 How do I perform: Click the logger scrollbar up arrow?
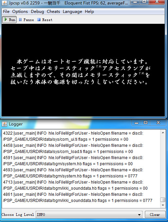163,133
